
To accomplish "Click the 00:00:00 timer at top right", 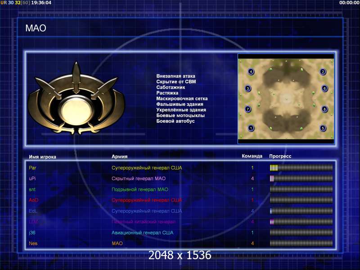I will (x=349, y=3).
